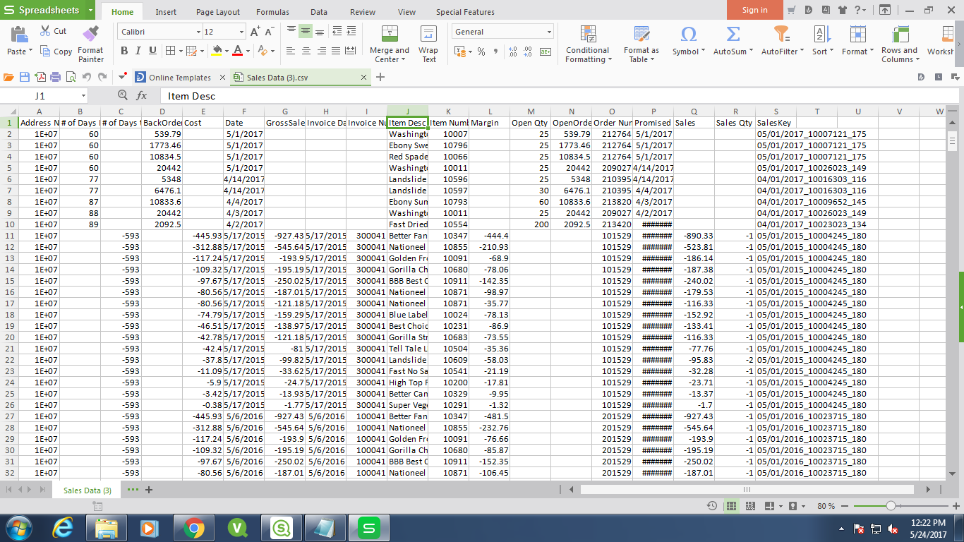Expand the Name Box dropdown arrow
Viewport: 964px width, 542px height.
tap(83, 96)
